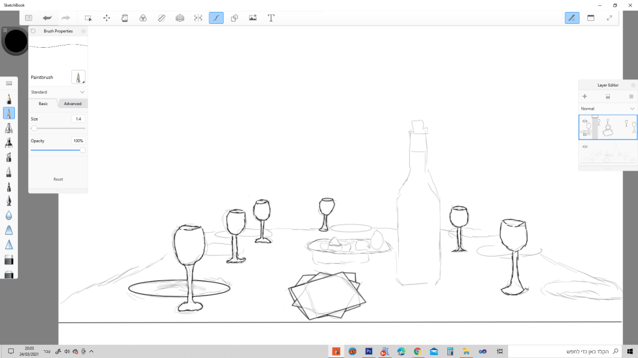Open Photoshop from the Windows taskbar
Screen dimensions: 638x358
coord(369,351)
